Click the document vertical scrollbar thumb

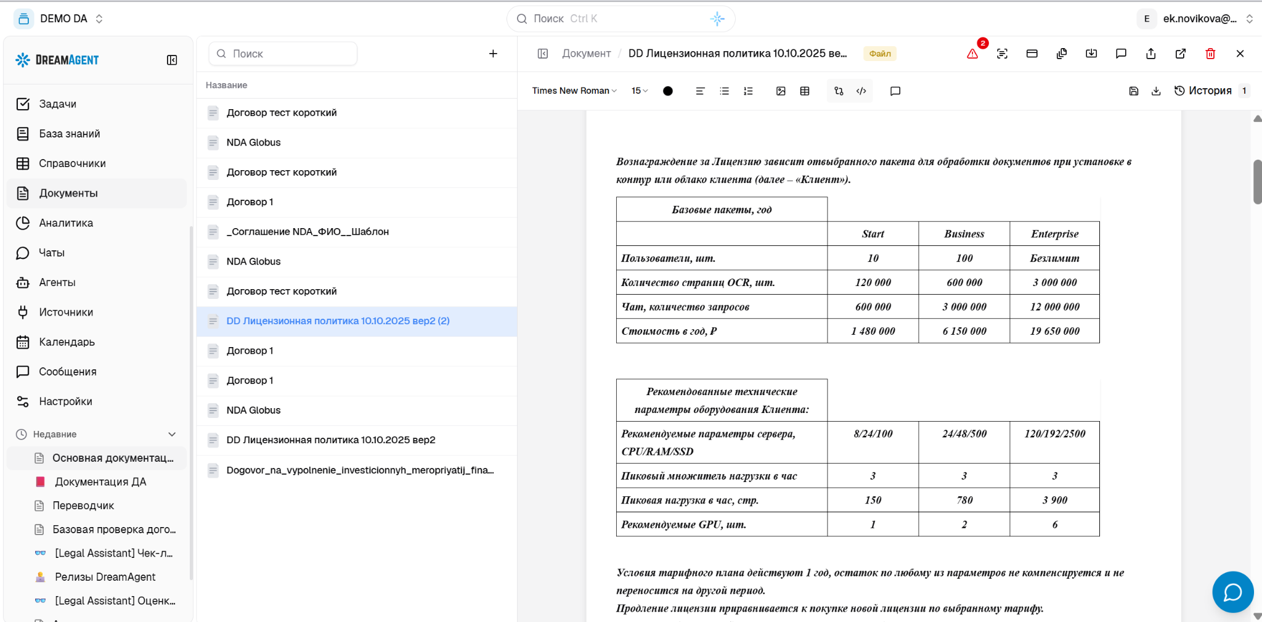coord(1257,182)
